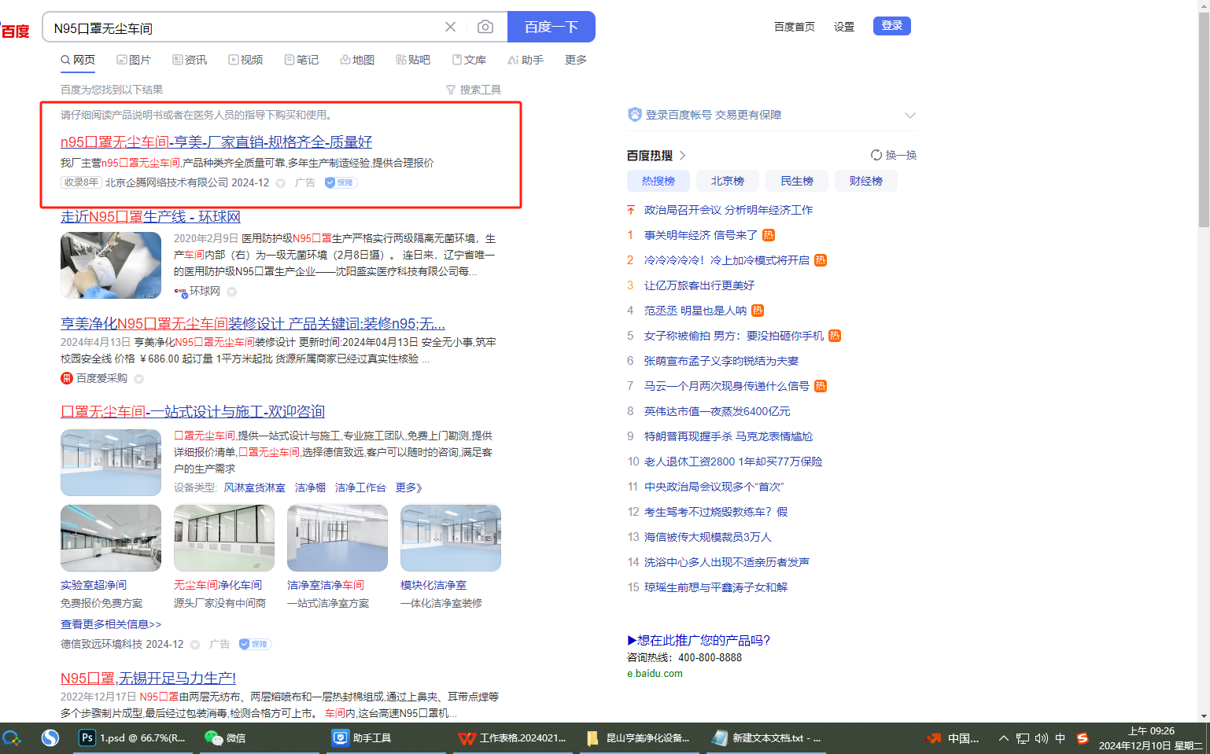The image size is (1210, 754).
Task: Switch to the 图片 search tab
Action: point(134,60)
